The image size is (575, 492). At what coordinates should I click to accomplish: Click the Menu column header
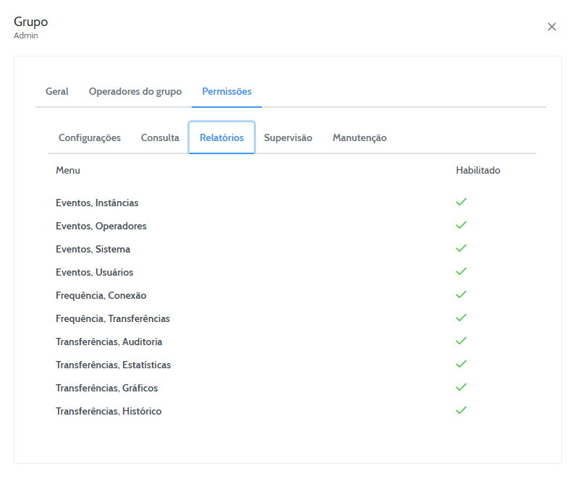[x=68, y=170]
